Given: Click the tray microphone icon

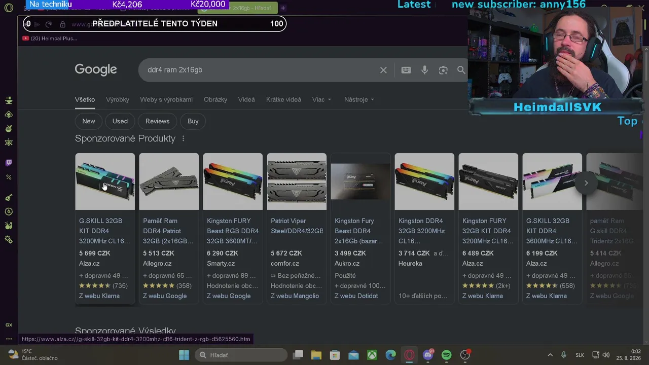Looking at the screenshot, I should pos(564,355).
